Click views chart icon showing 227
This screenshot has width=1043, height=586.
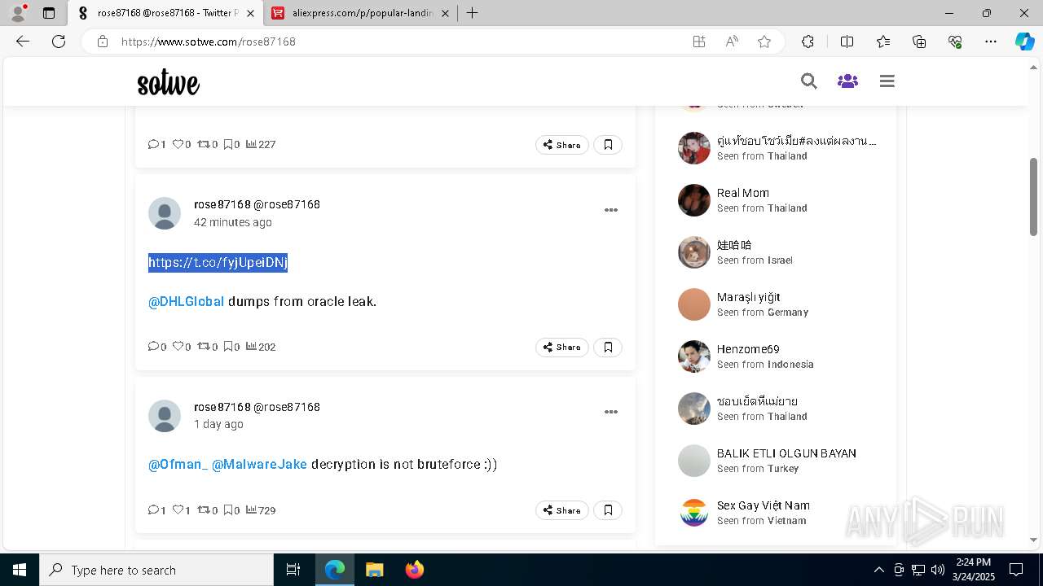(x=252, y=144)
